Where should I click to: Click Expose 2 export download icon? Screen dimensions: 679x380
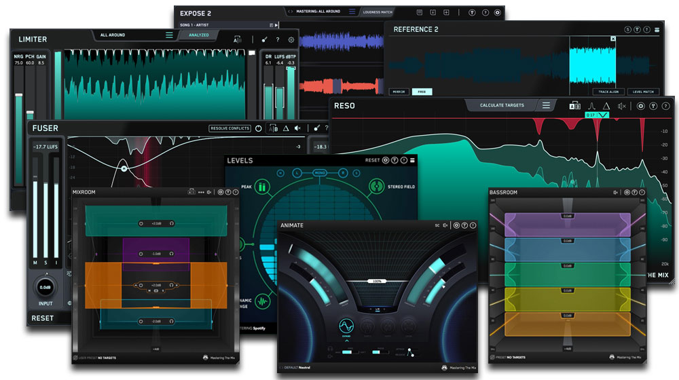(x=433, y=12)
